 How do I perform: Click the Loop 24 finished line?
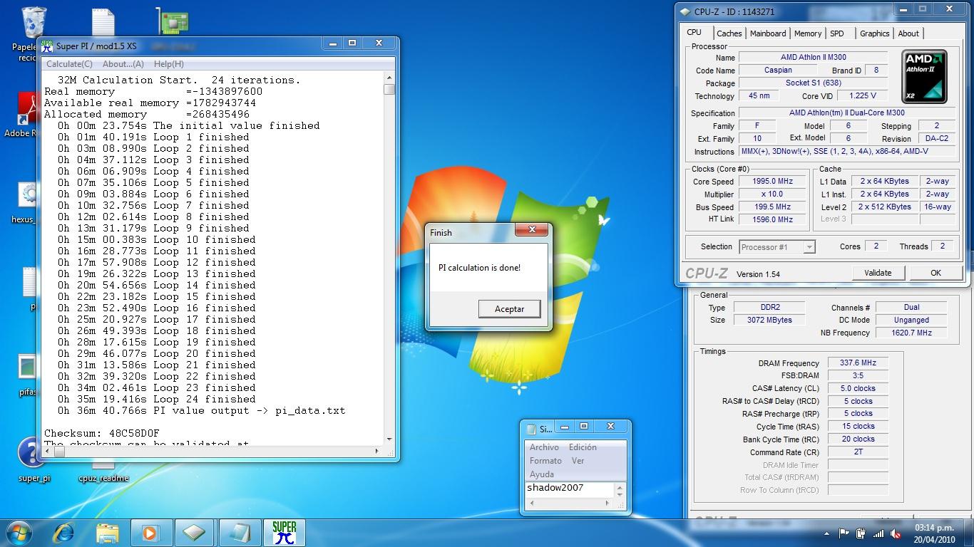156,399
